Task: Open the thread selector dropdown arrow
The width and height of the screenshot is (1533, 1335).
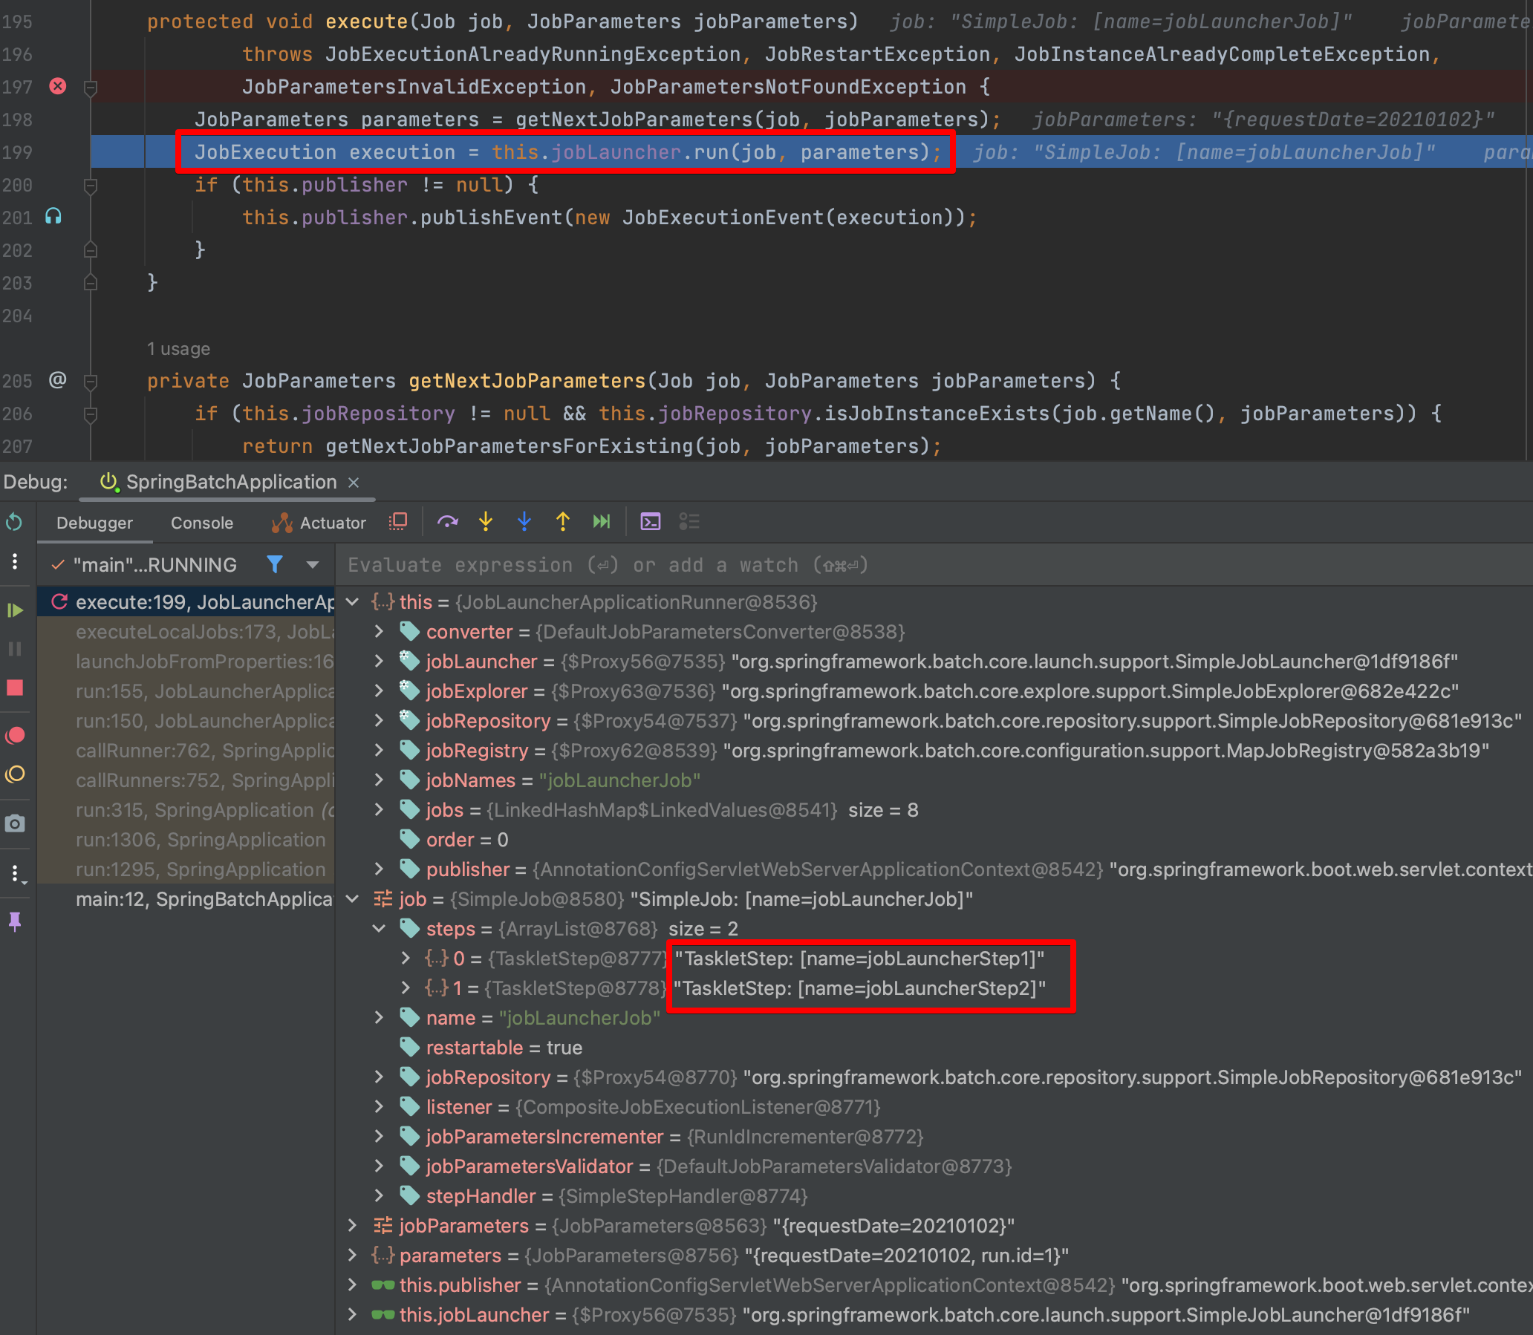Action: (x=313, y=565)
